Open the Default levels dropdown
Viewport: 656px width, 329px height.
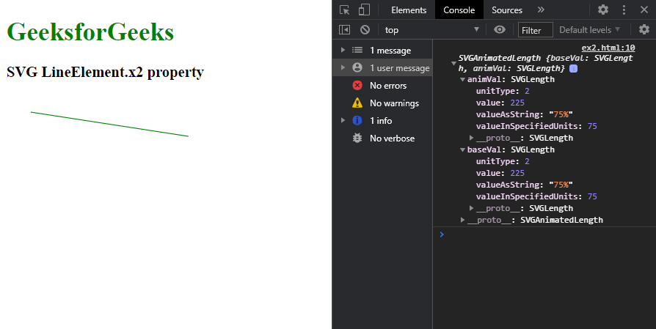589,29
